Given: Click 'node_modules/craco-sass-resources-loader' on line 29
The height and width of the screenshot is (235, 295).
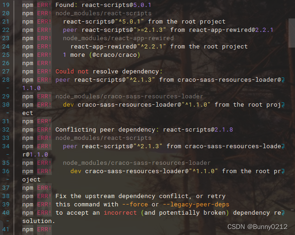Looking at the screenshot, I should point(129,96).
